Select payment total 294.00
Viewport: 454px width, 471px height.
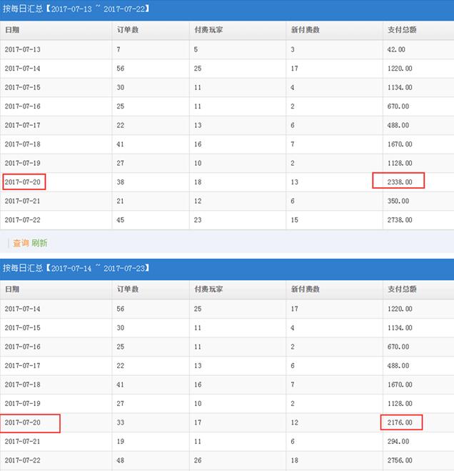(398, 441)
